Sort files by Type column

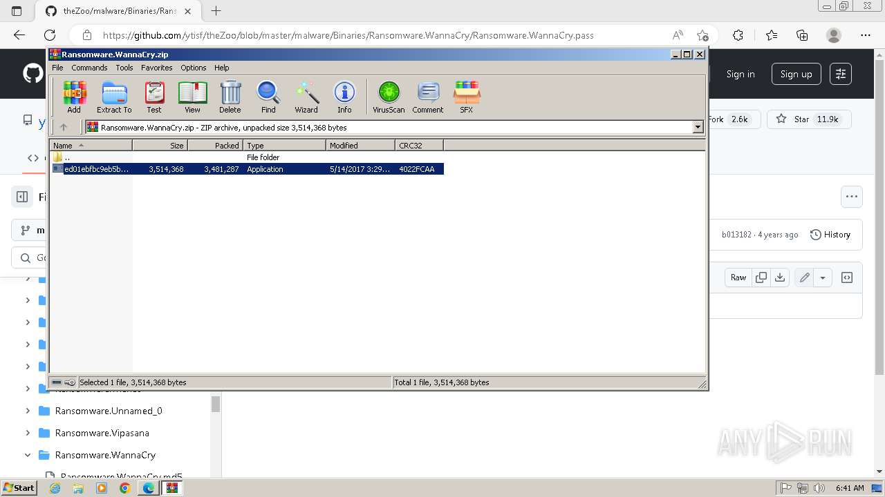284,145
